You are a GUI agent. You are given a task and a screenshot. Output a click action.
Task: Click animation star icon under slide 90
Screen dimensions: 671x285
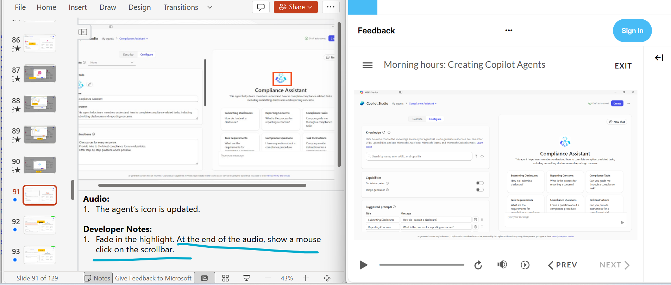click(x=16, y=170)
